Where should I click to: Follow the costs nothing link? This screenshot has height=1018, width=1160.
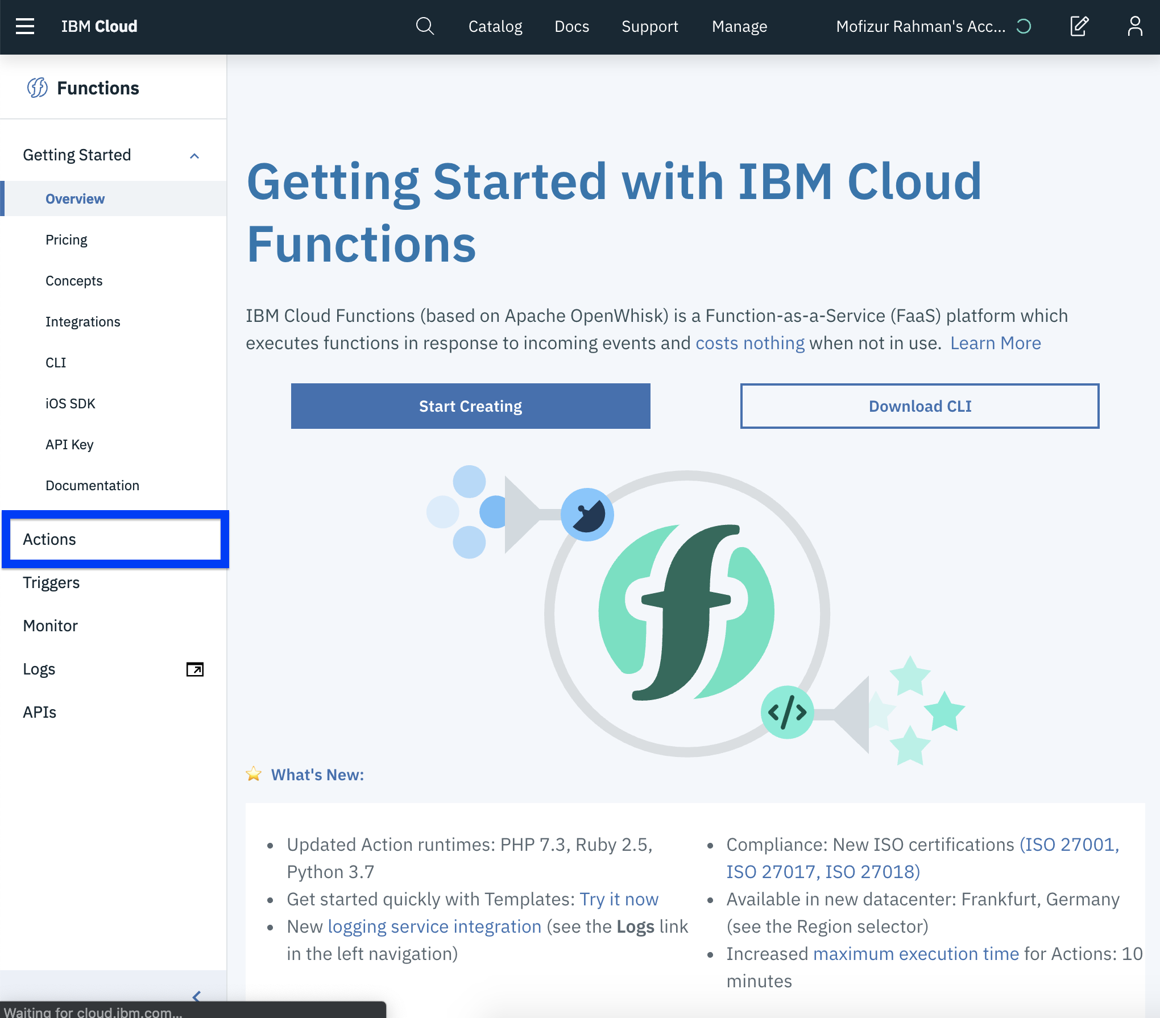(x=750, y=343)
